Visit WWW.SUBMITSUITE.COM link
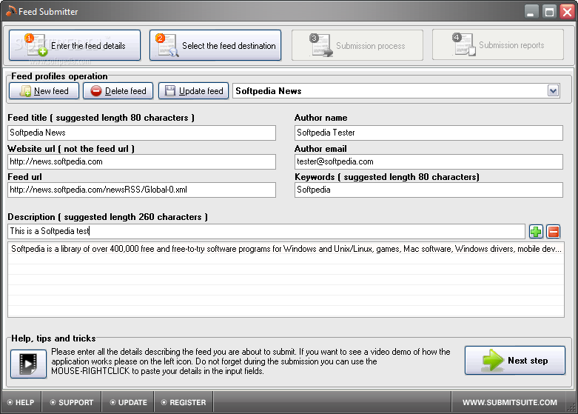 pos(510,402)
